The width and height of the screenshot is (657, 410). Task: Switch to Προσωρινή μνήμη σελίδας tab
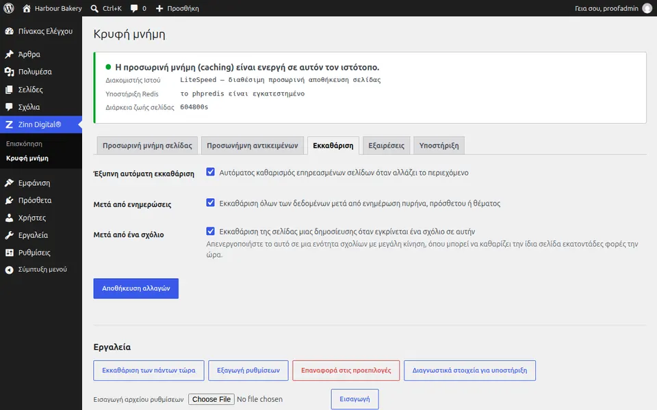coord(147,146)
